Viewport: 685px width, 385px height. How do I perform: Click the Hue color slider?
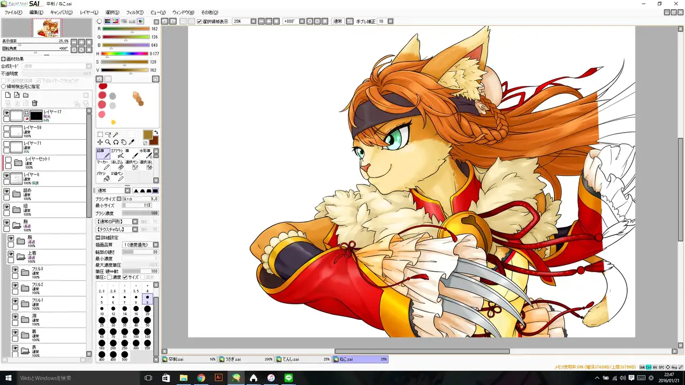[x=125, y=53]
